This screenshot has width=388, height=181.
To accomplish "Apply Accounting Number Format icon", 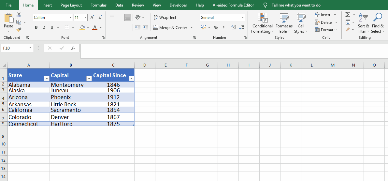I will pyautogui.click(x=203, y=27).
